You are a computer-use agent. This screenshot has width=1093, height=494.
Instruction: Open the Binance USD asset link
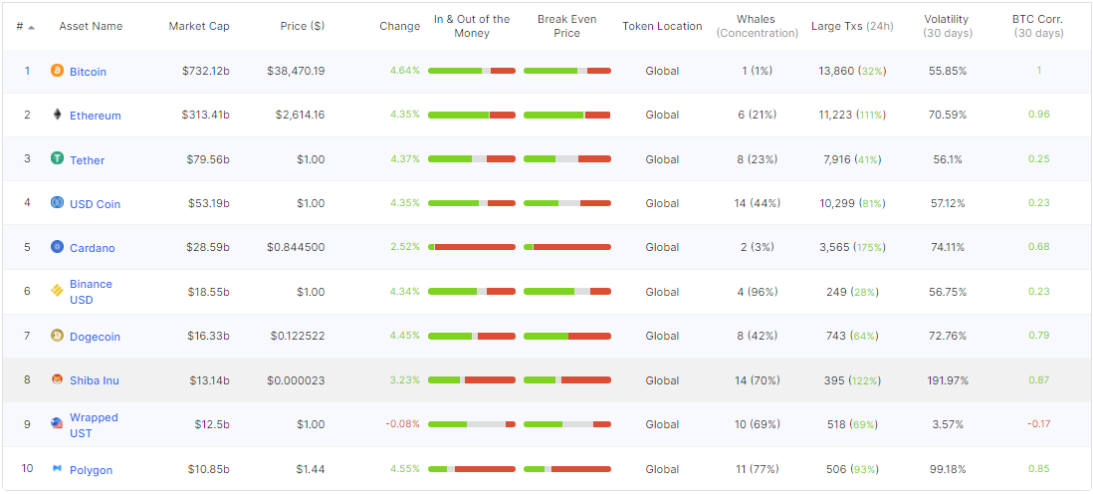[x=91, y=292]
